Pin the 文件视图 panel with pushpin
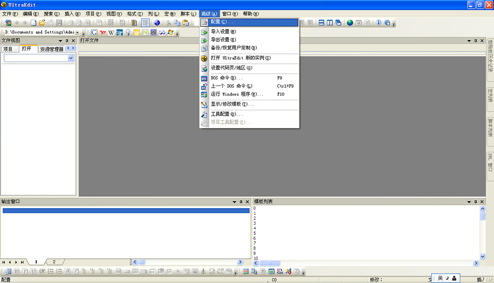The image size is (494, 283). point(67,41)
